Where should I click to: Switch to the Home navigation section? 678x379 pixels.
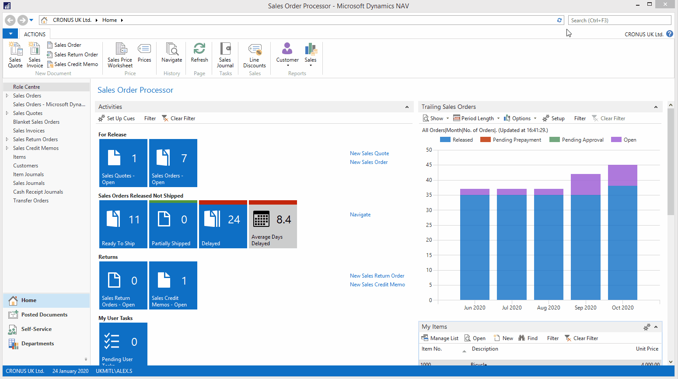coord(46,300)
